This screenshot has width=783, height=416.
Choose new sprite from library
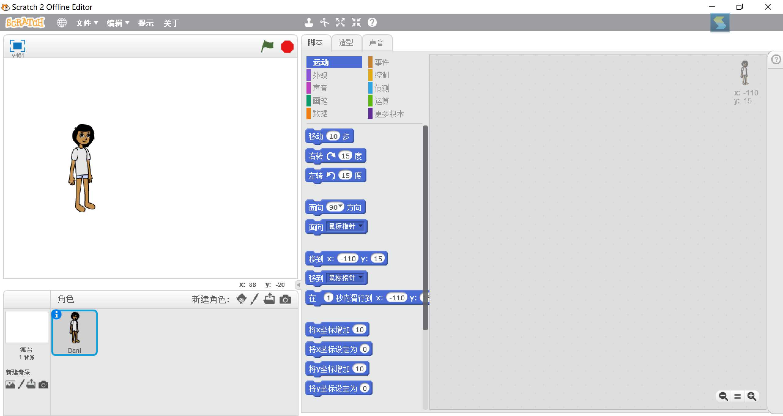coord(241,299)
